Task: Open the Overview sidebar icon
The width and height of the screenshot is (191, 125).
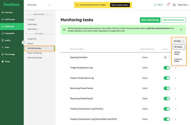Action: [x=3, y=13]
